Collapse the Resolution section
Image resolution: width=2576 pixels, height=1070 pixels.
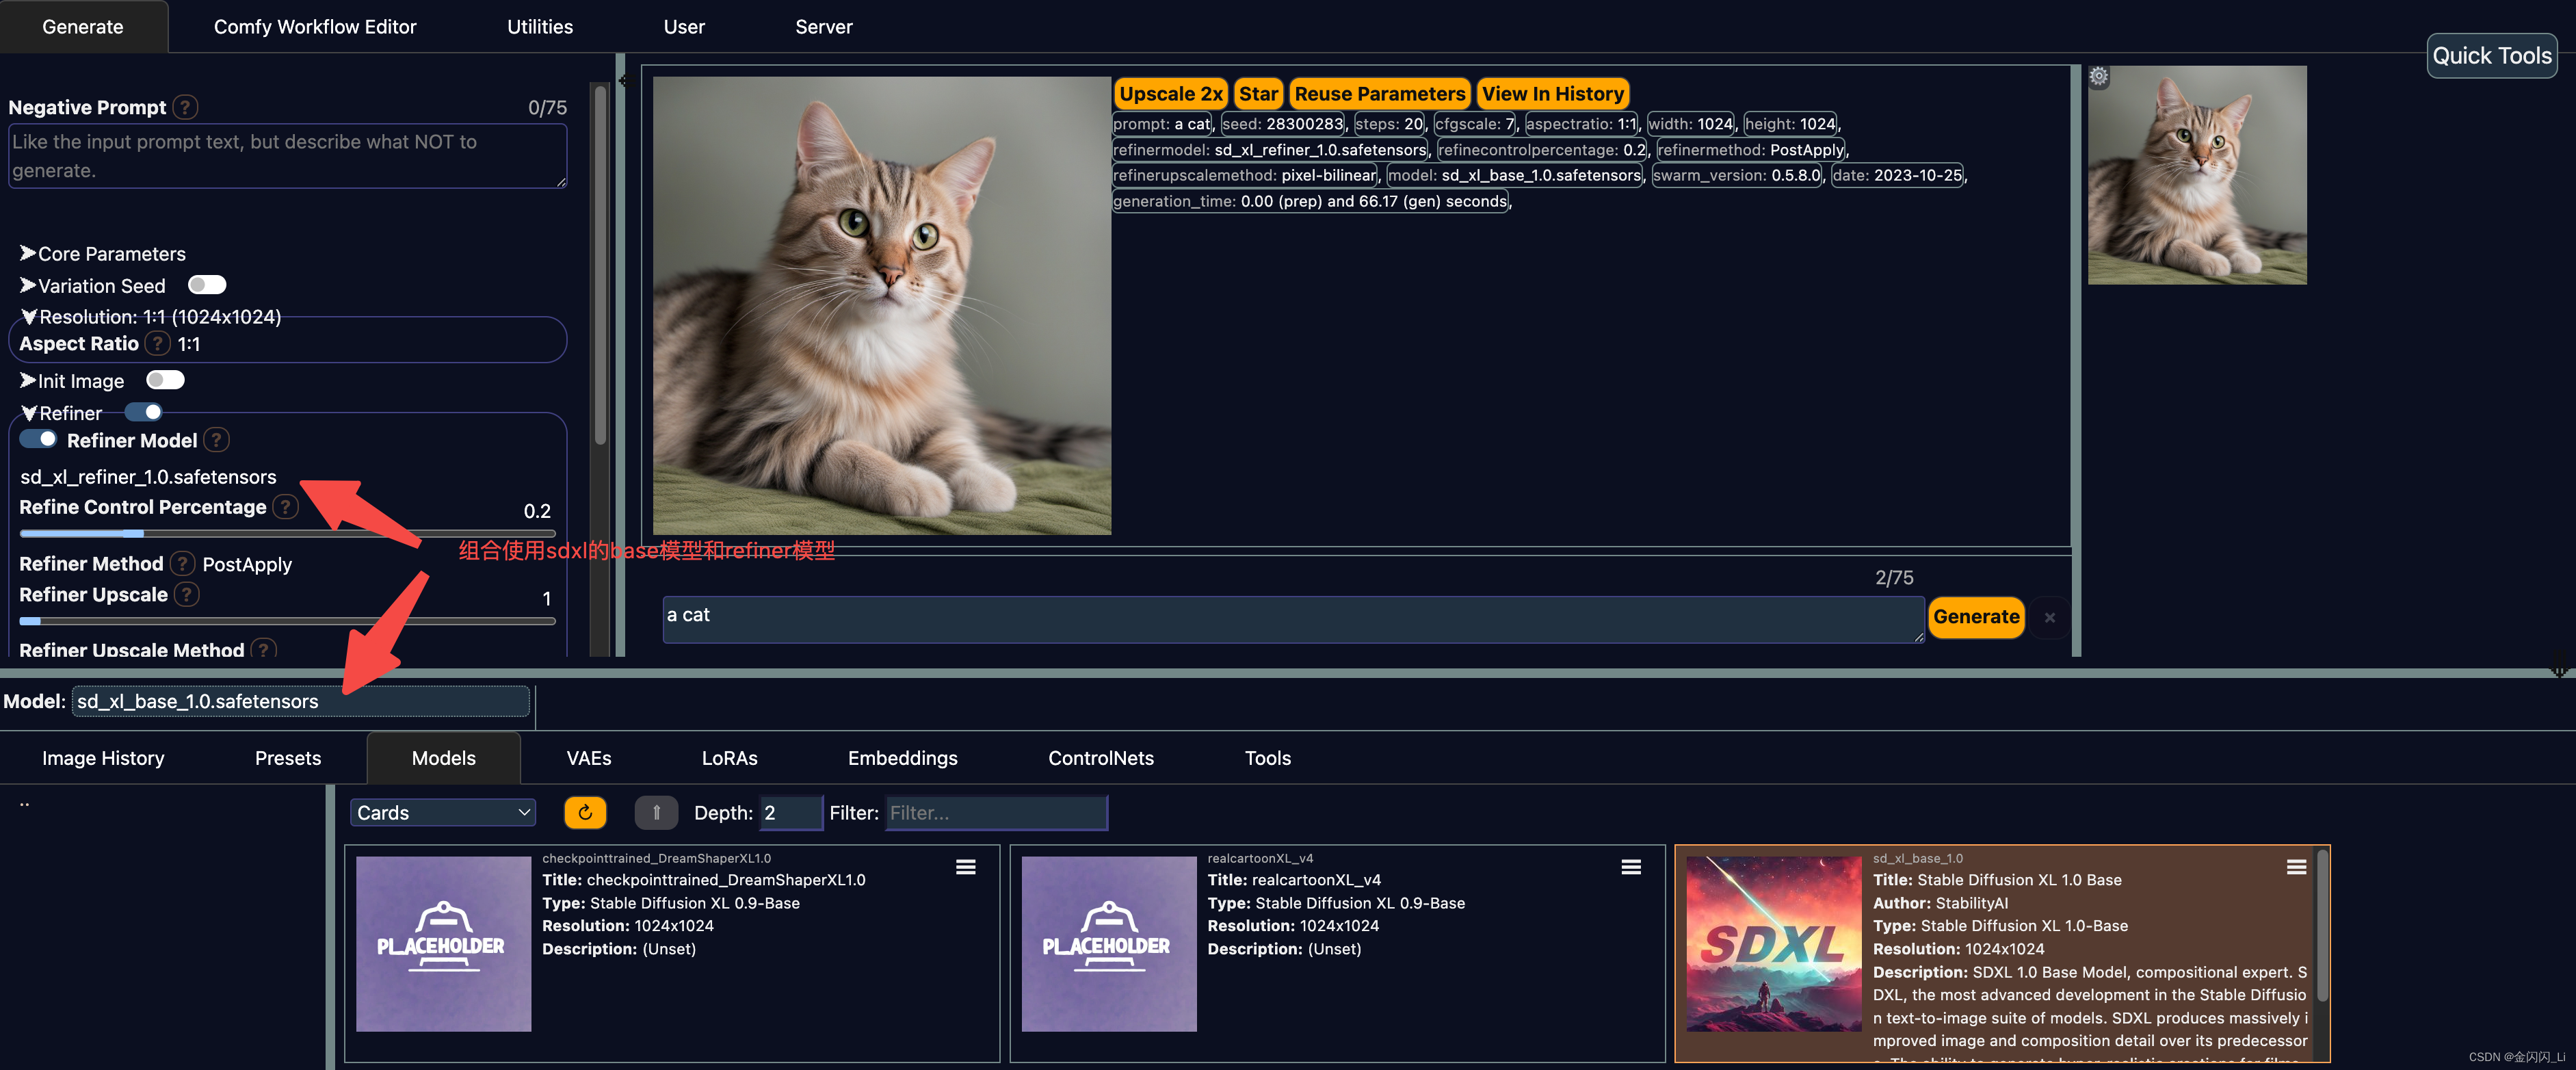click(150, 317)
